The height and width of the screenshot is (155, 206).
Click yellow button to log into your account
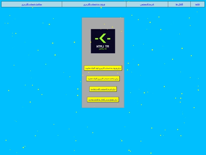coord(103,68)
